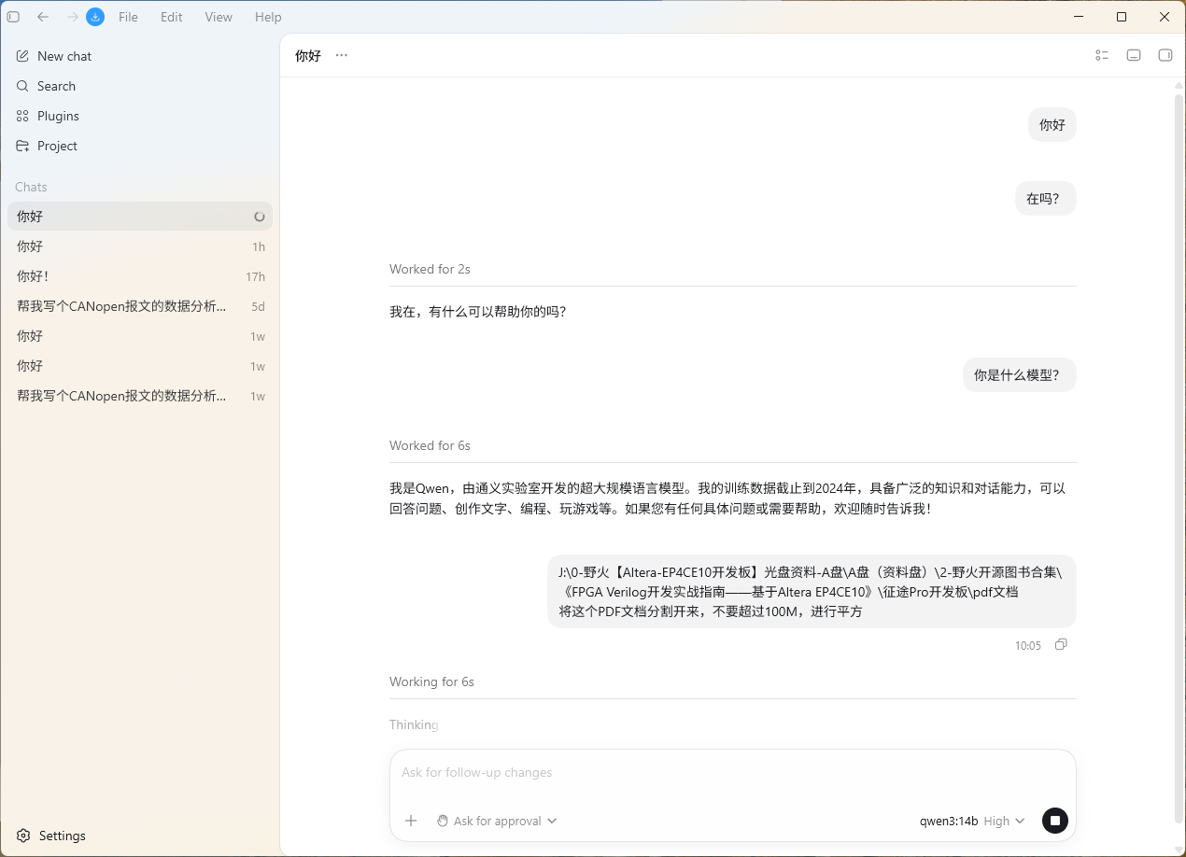Open the more options menu beside the 你好 title
The height and width of the screenshot is (857, 1186).
click(x=342, y=55)
